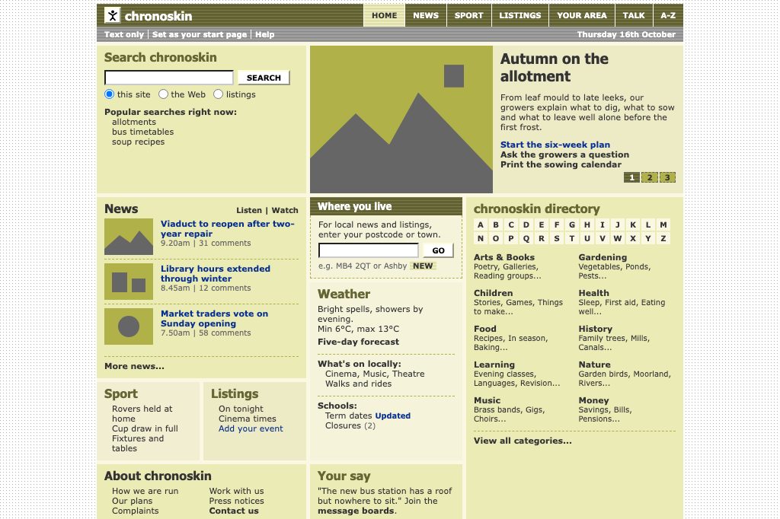Click the postcode or town input
Image resolution: width=780 pixels, height=519 pixels.
[369, 250]
